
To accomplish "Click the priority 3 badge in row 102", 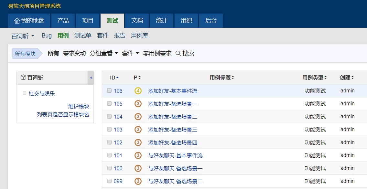I will click(138, 142).
